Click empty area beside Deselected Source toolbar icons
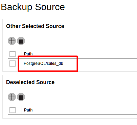Viewport: 137px width, 125px height. click(79, 97)
